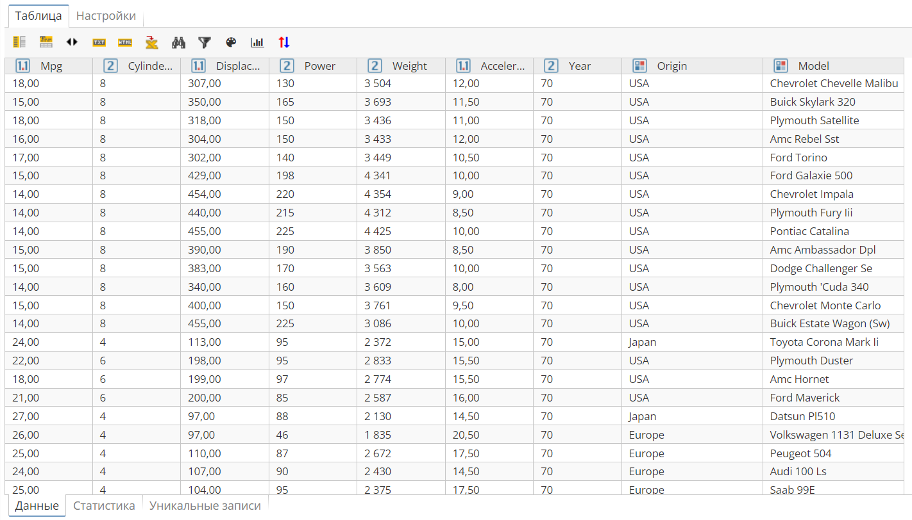Click the Power column type icon
The height and width of the screenshot is (520, 912).
pos(287,65)
